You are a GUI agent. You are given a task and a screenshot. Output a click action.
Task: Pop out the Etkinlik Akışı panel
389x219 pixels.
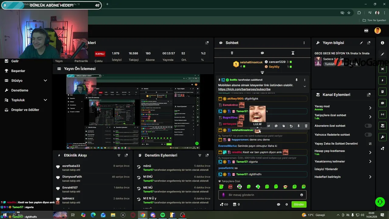coord(126,155)
